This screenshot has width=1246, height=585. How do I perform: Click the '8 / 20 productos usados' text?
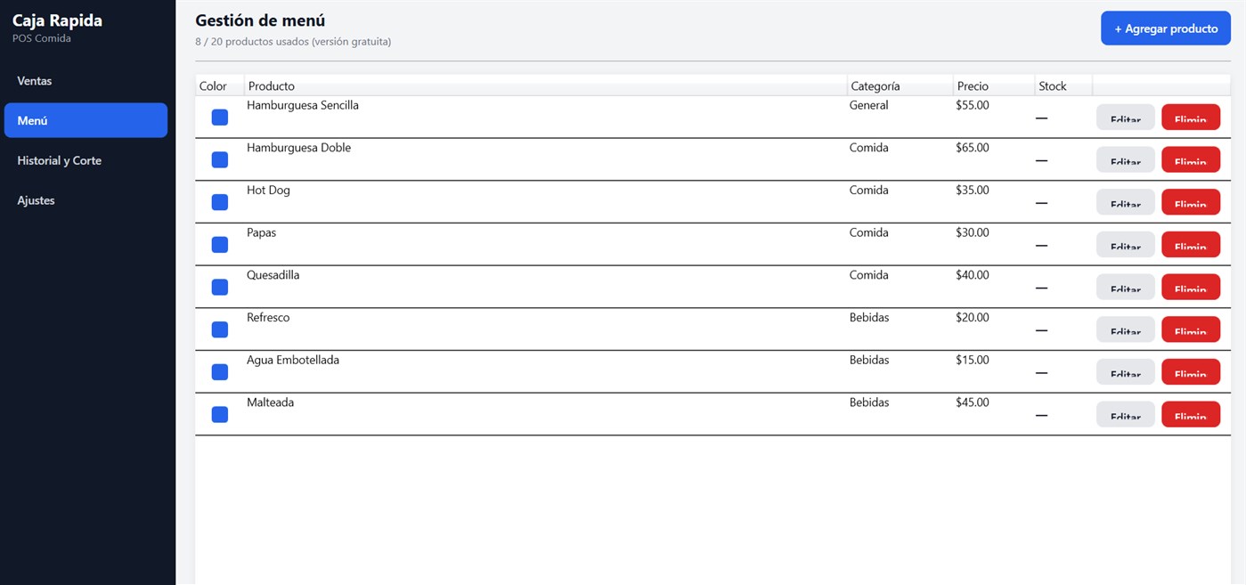[x=293, y=42]
